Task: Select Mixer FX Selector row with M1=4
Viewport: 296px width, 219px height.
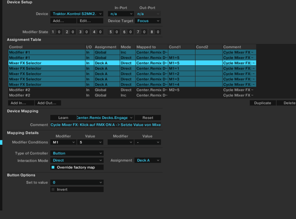Action: point(132,84)
